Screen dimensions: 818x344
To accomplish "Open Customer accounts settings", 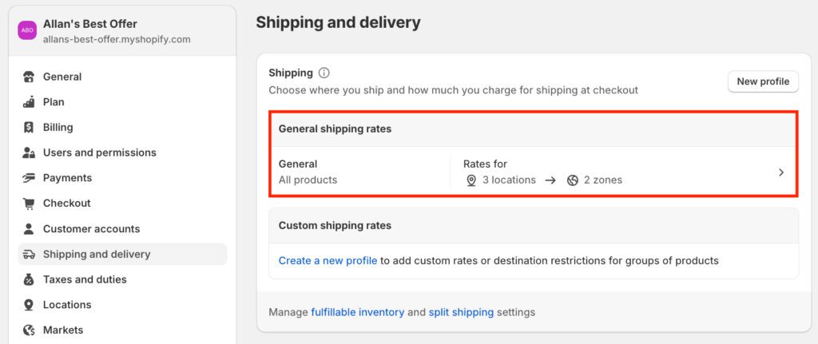I will click(91, 229).
